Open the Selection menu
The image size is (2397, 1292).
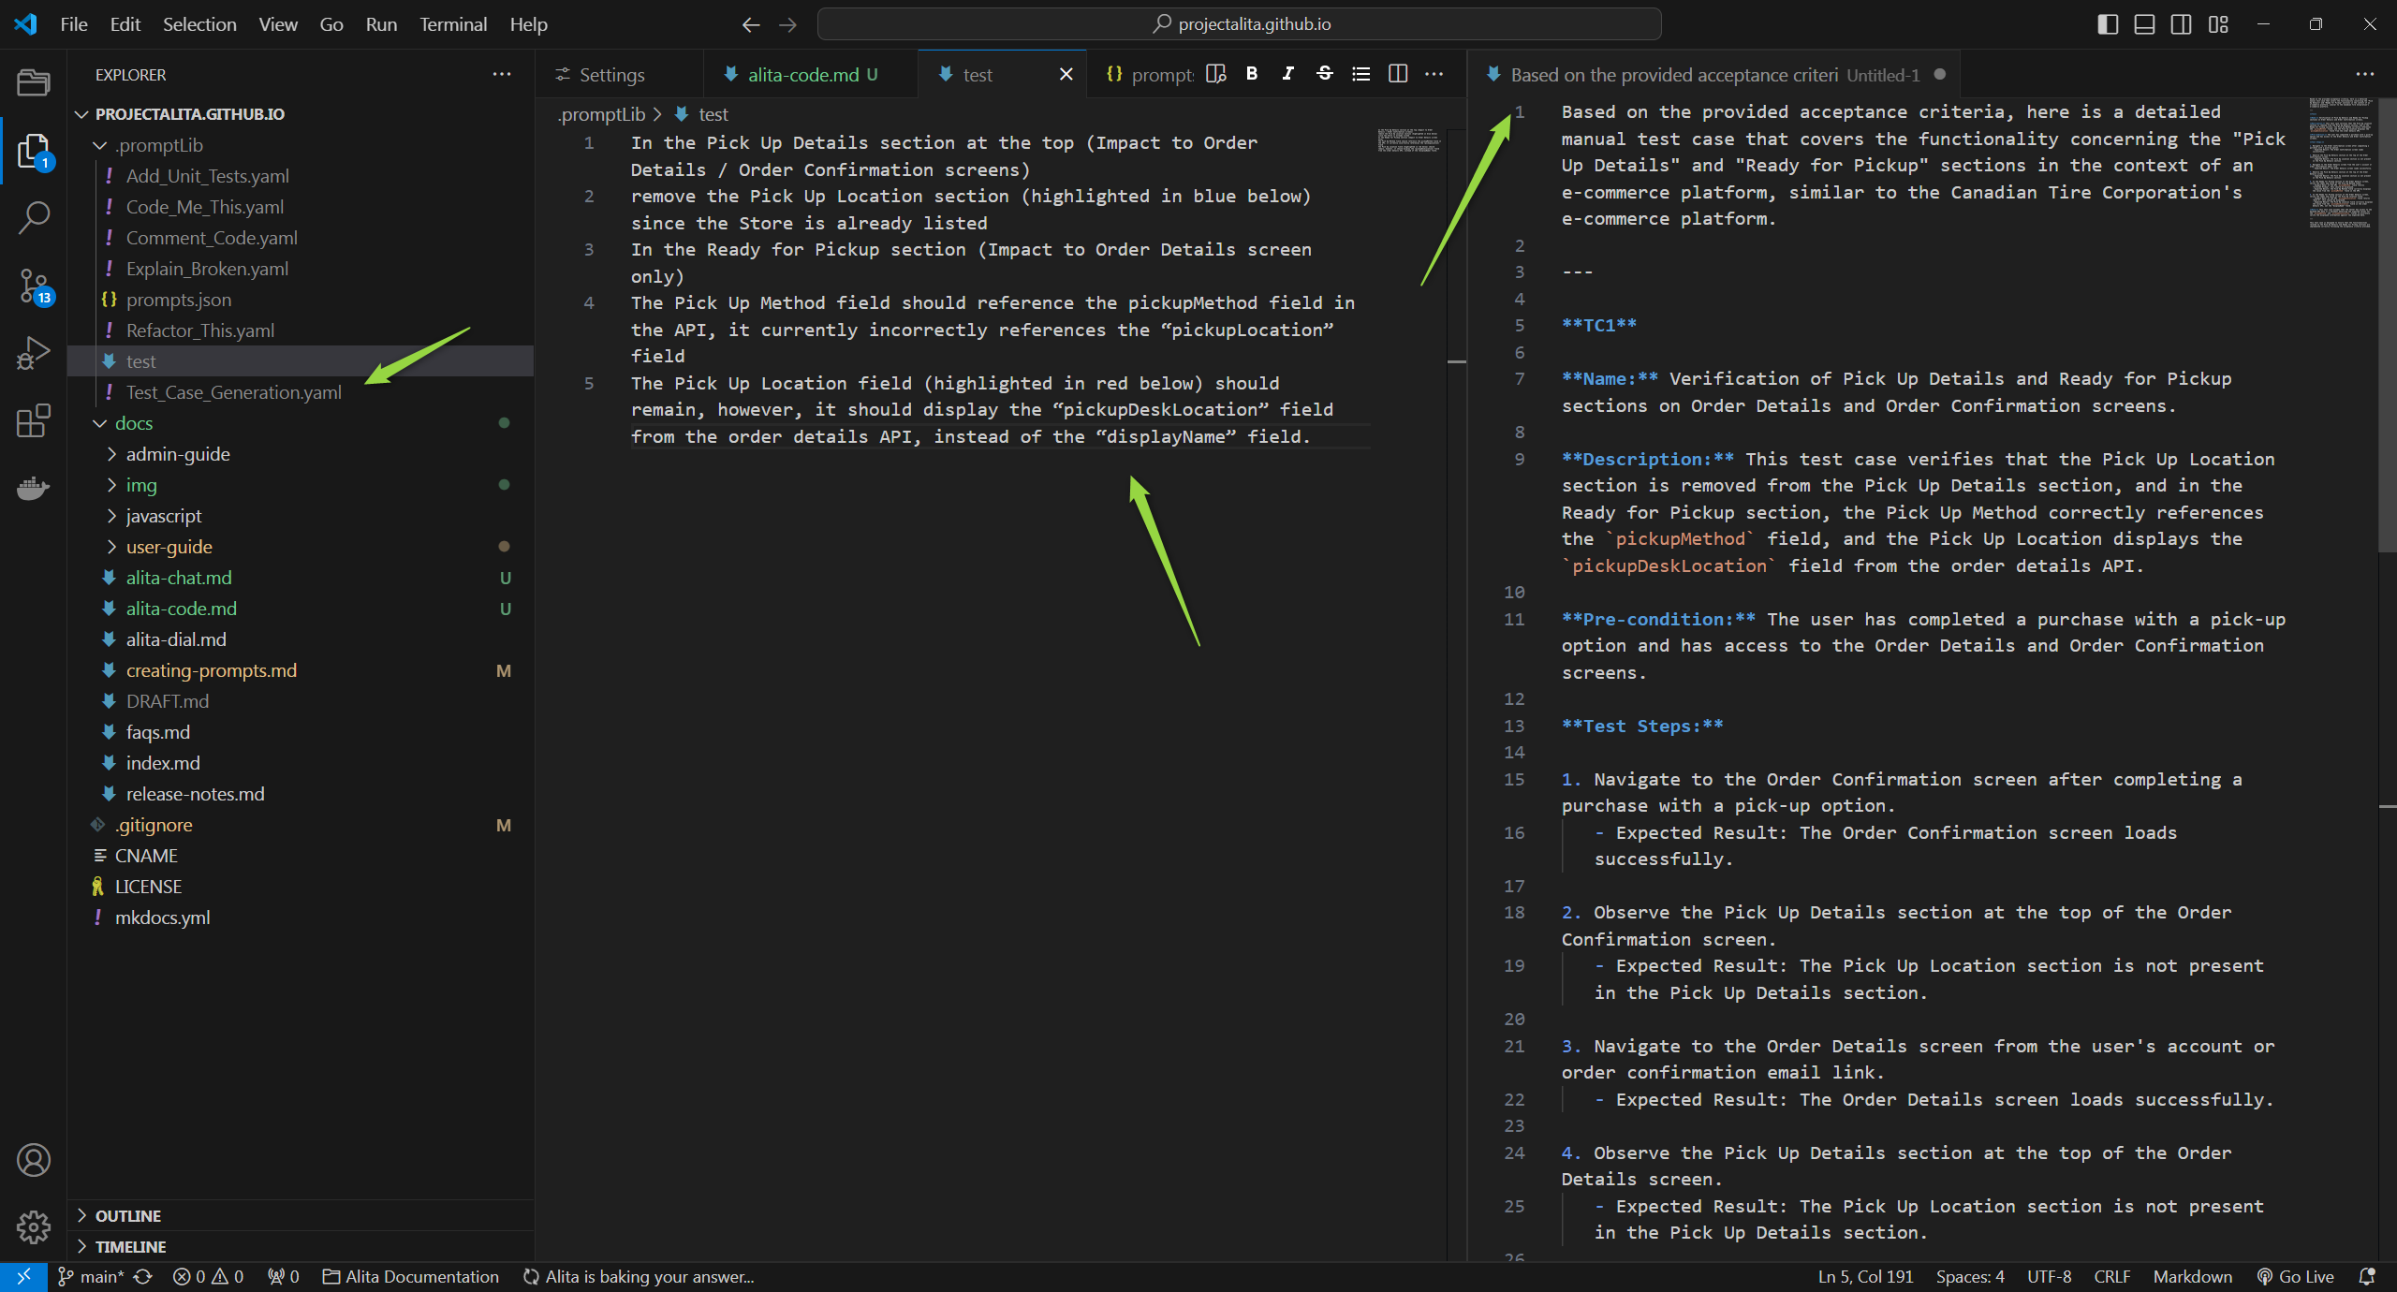tap(199, 24)
